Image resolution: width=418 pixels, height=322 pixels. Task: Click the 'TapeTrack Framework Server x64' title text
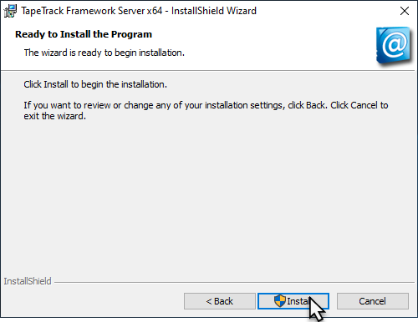point(92,11)
